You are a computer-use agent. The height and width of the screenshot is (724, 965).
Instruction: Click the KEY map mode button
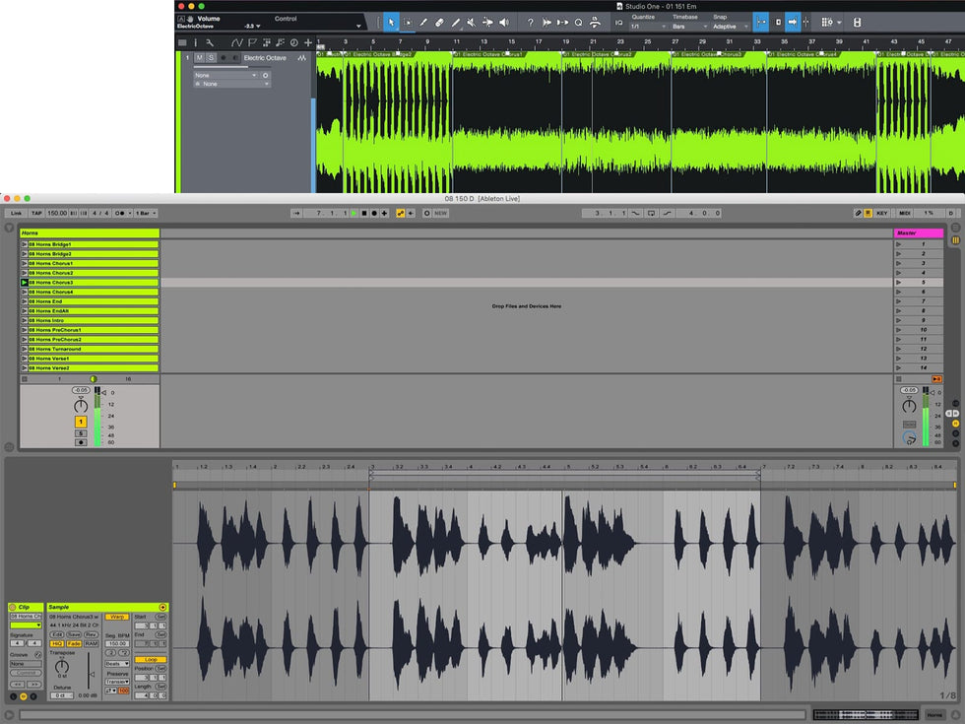point(881,213)
